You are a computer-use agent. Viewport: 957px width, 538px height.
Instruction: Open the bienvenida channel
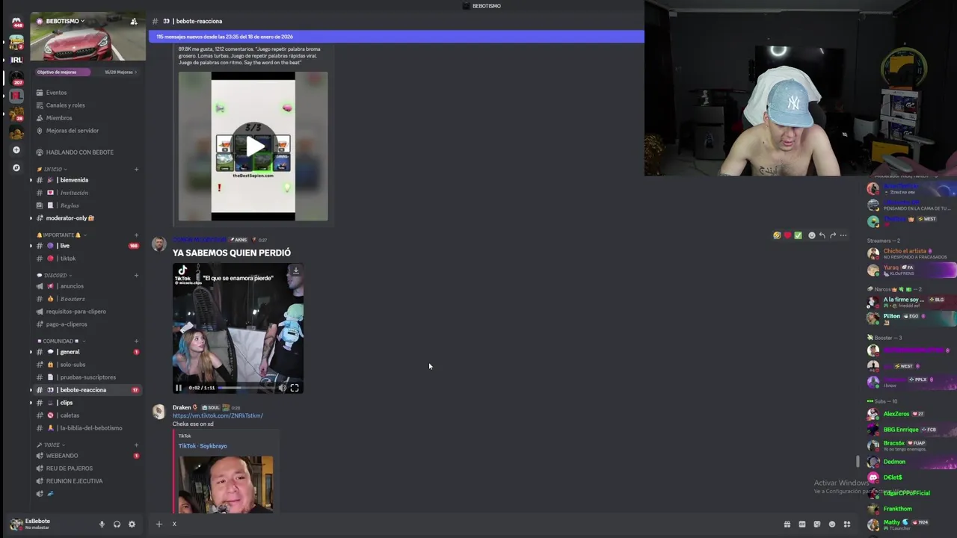coord(87,180)
